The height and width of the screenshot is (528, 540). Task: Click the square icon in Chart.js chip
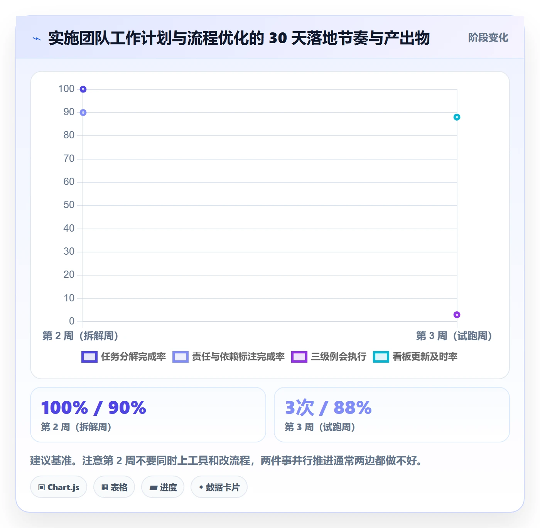point(42,488)
